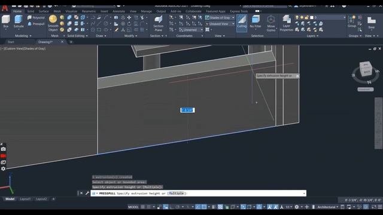This screenshot has height=215, width=383.
Task: Click the command line input field
Action: [x=198, y=193]
